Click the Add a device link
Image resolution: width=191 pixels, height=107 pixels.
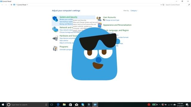64,40
